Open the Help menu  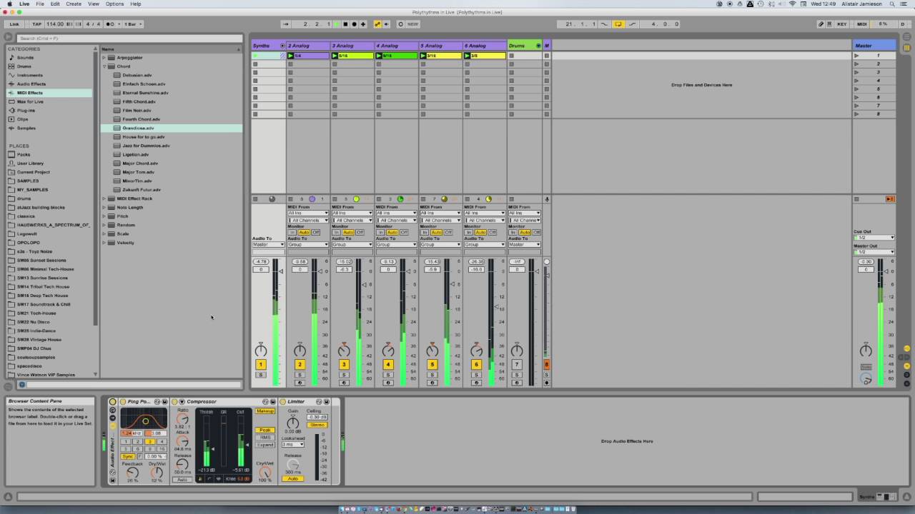136,4
